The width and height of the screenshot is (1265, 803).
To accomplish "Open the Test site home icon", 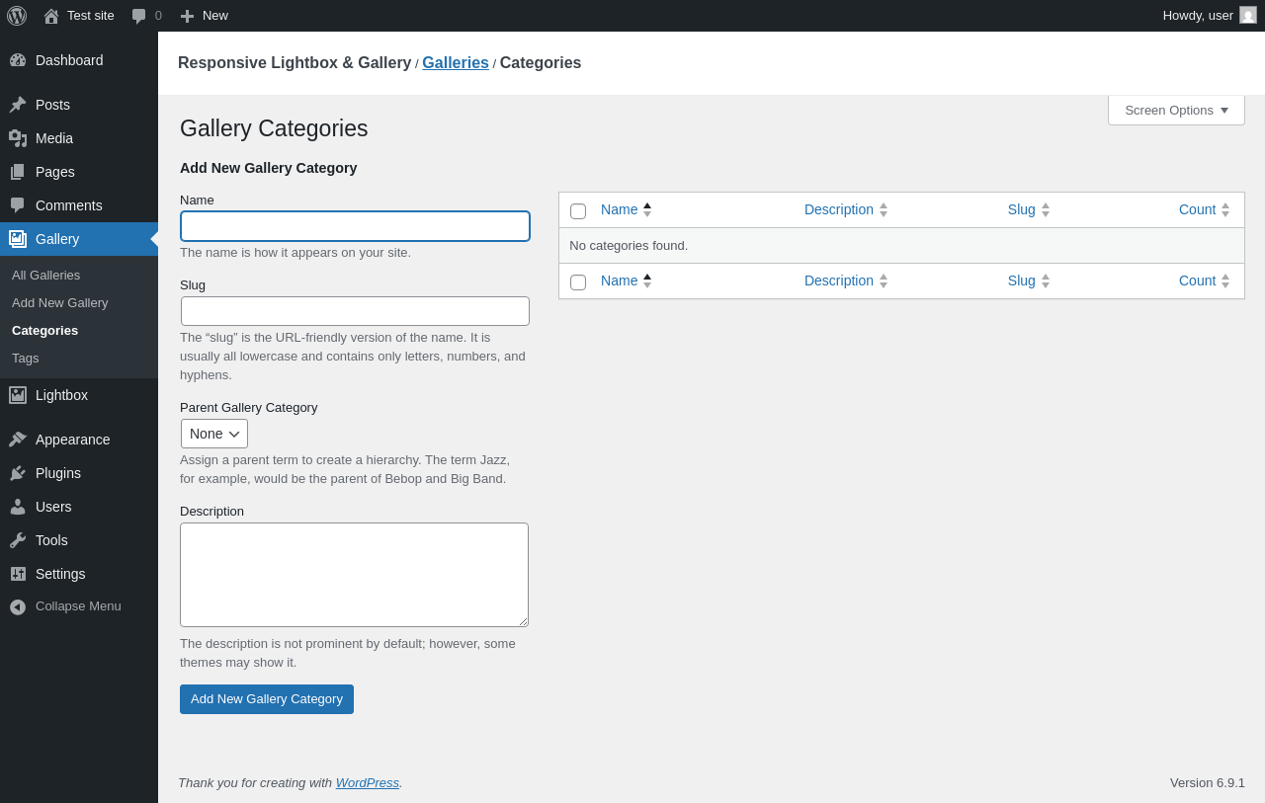I will 51,16.
